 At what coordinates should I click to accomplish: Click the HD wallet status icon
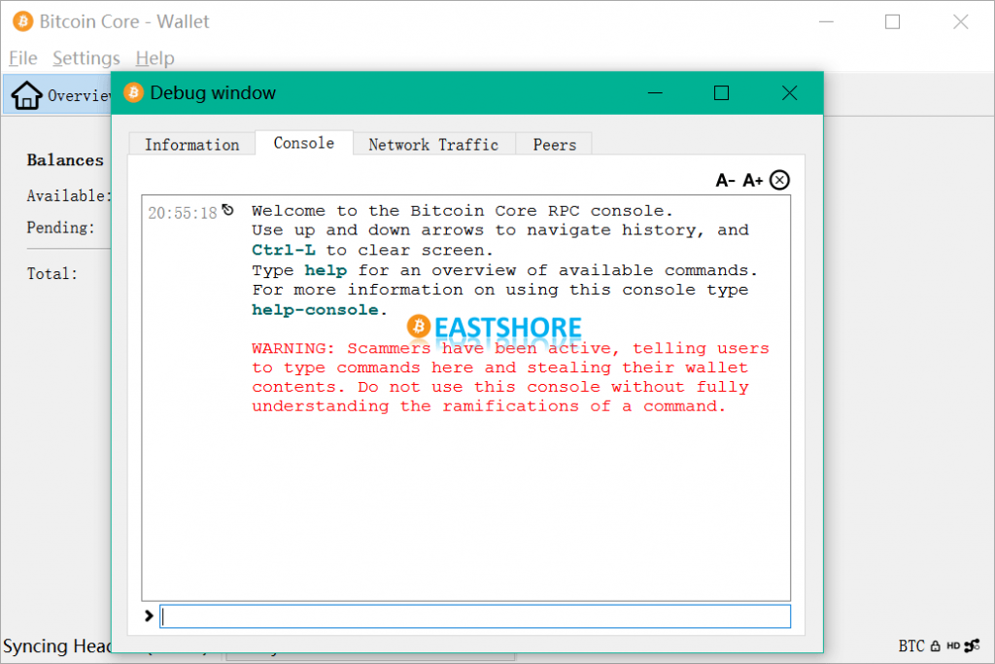(x=953, y=647)
